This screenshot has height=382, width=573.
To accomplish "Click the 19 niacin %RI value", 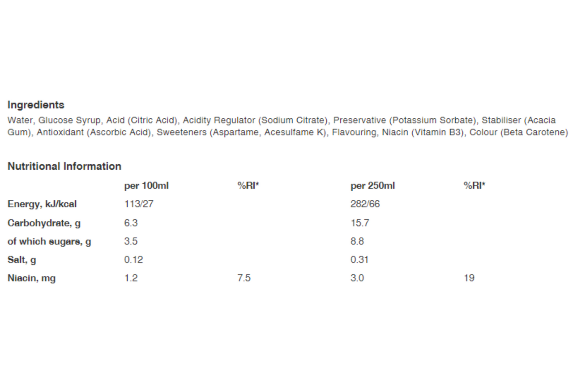I will pos(469,278).
